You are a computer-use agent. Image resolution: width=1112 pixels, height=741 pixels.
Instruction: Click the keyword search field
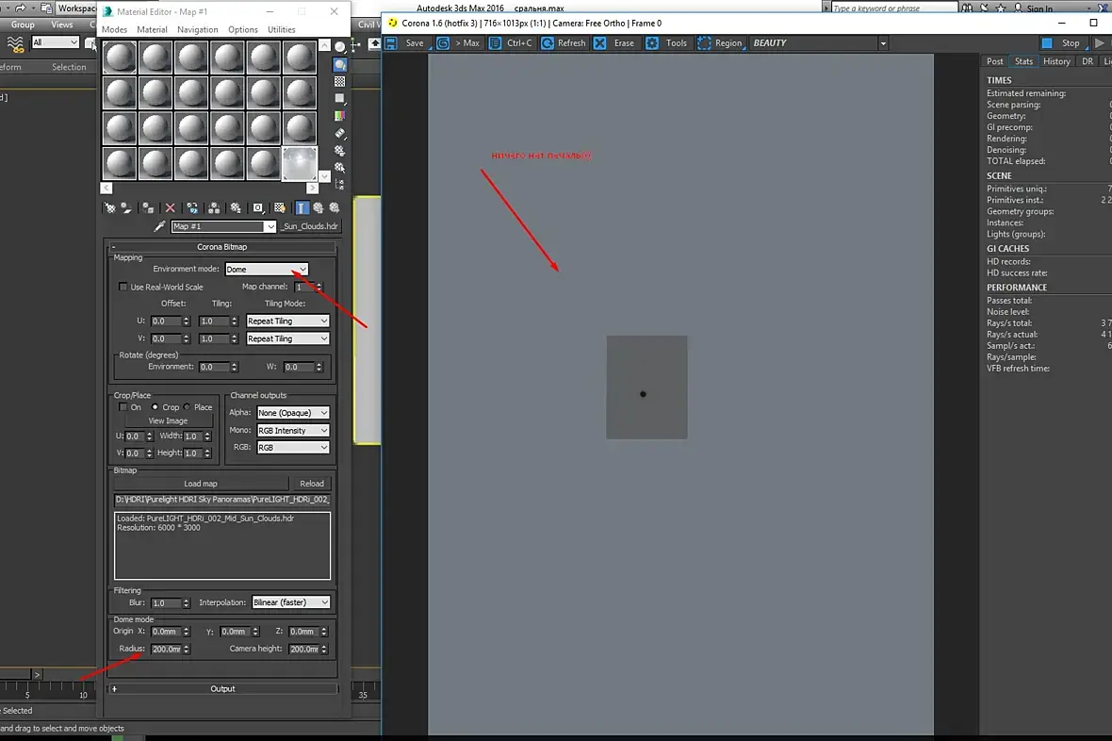coord(892,8)
